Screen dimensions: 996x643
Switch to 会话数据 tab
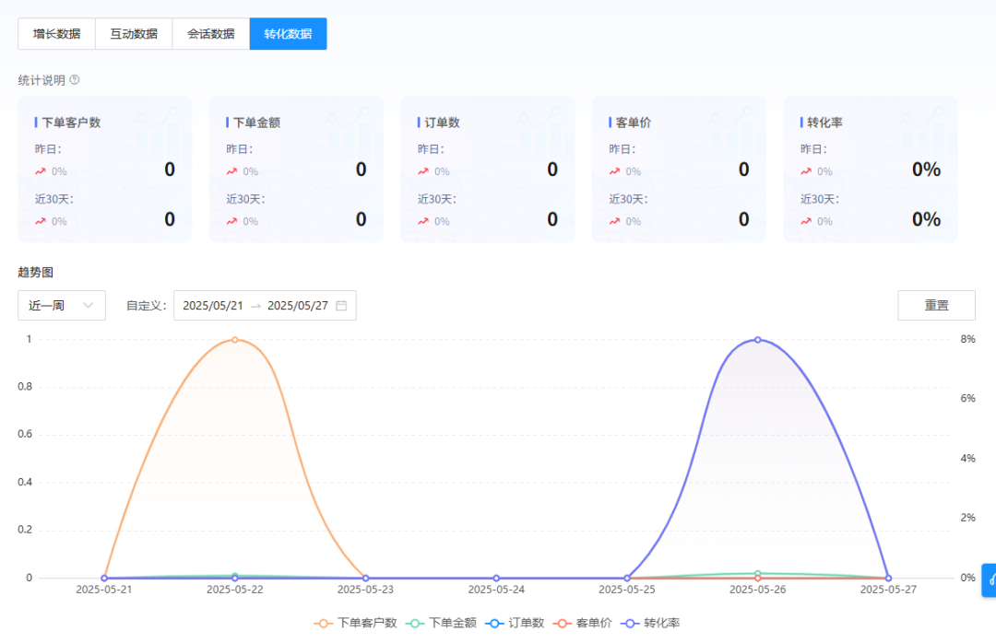[x=210, y=34]
